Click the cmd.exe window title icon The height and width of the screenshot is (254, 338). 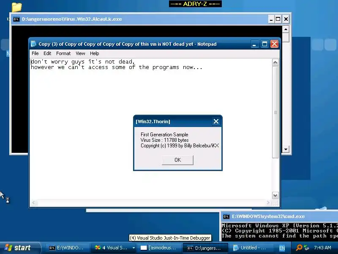[226, 216]
